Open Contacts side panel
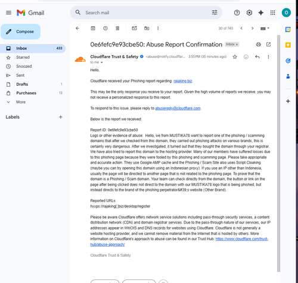 tap(288, 76)
